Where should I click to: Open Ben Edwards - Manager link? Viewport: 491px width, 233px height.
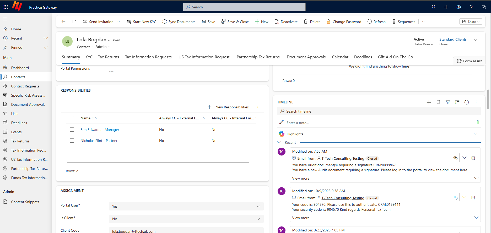click(x=100, y=130)
